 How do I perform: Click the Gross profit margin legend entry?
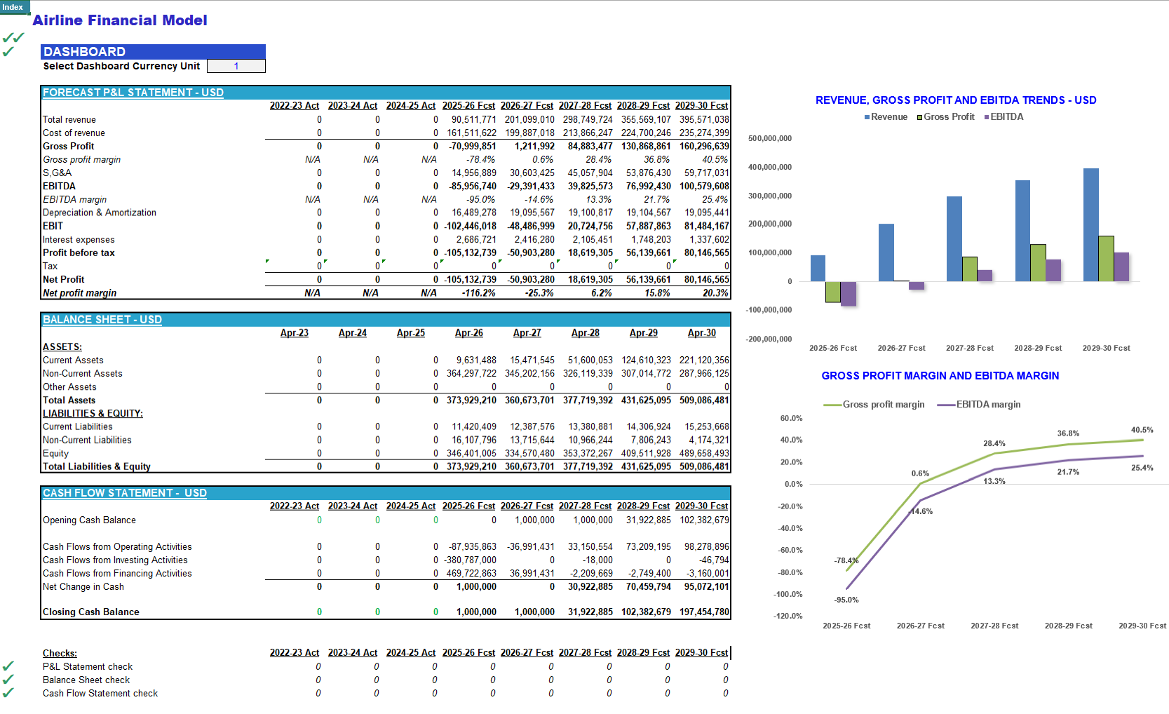coord(874,405)
